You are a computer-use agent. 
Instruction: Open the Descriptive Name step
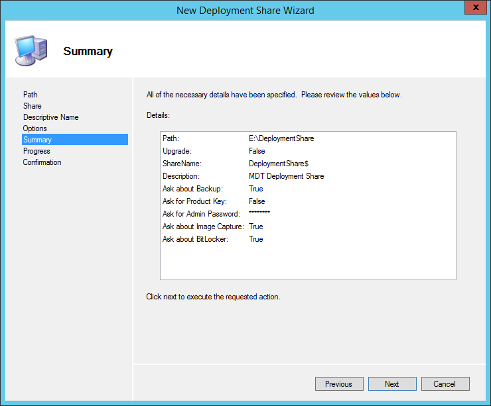pos(50,117)
